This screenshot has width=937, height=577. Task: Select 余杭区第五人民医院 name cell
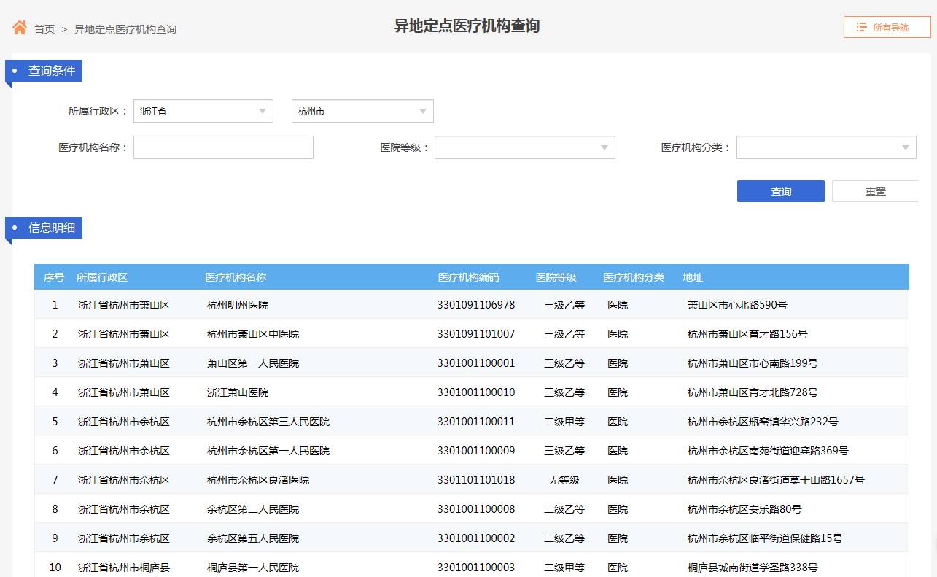pyautogui.click(x=253, y=538)
